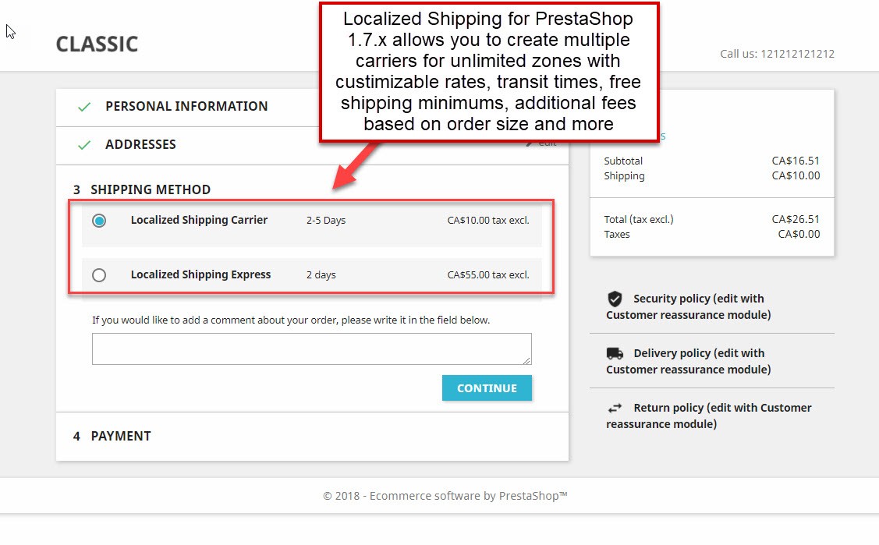Expand the Personal Information step
Viewport: 879px width, 545px height.
click(x=186, y=106)
